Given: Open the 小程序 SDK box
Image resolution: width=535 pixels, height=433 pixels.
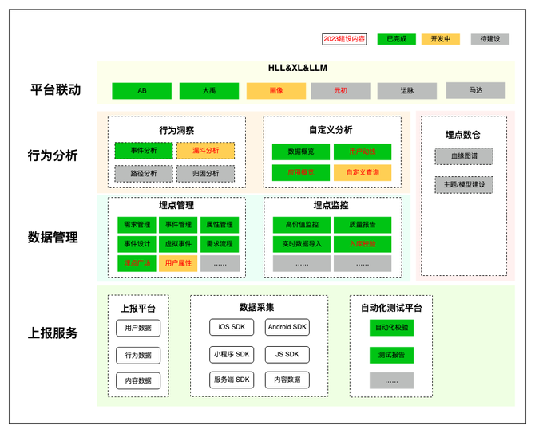Looking at the screenshot, I should tap(232, 355).
